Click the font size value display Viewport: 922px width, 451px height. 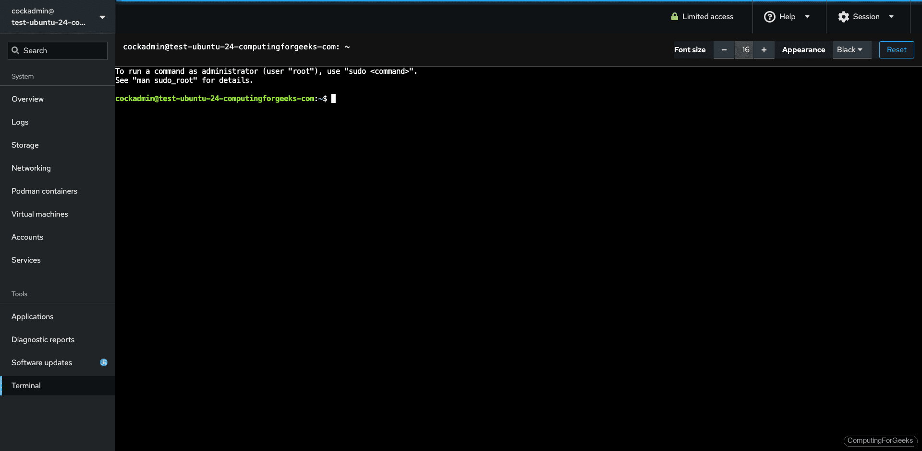746,50
